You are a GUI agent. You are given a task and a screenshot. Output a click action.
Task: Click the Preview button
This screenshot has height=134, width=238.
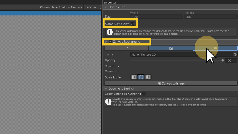(91, 7)
